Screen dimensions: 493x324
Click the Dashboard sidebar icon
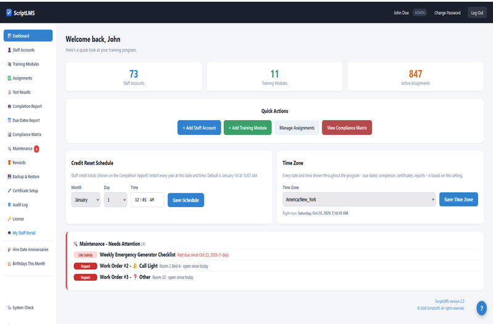click(9, 36)
